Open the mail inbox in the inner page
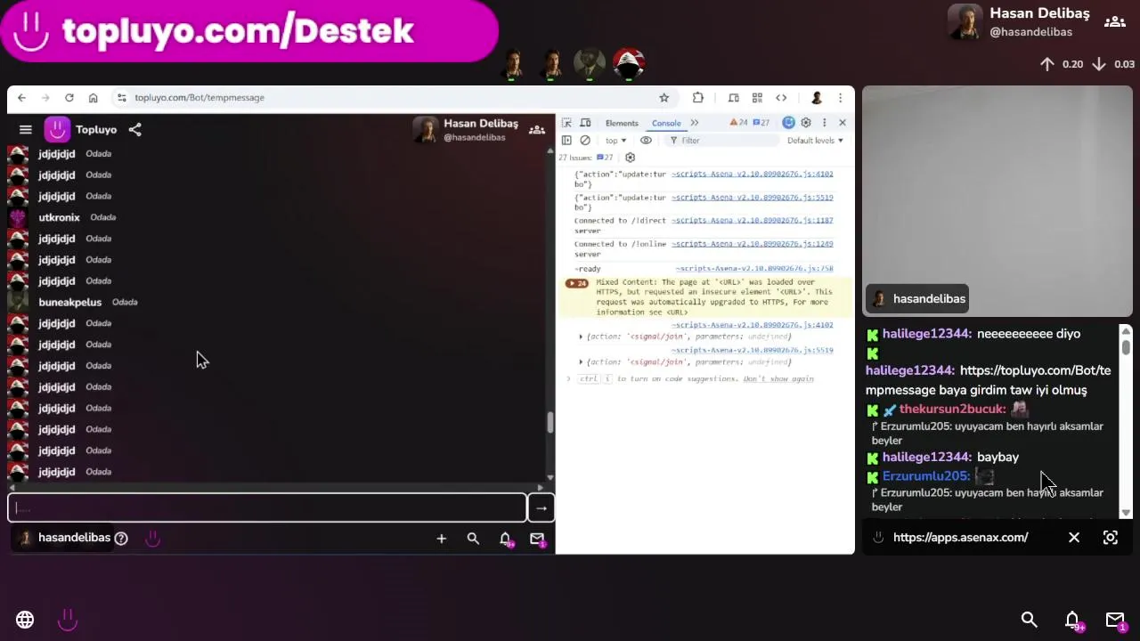 tap(537, 539)
